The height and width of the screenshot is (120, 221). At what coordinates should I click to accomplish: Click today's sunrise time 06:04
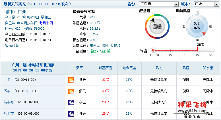33,34
